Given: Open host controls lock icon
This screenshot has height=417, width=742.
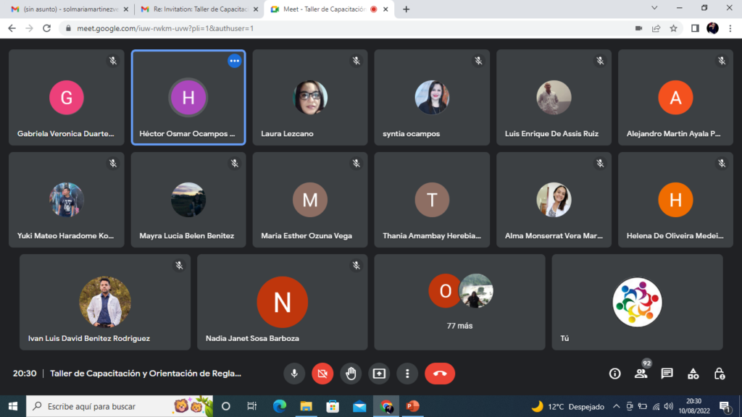Looking at the screenshot, I should tap(719, 374).
